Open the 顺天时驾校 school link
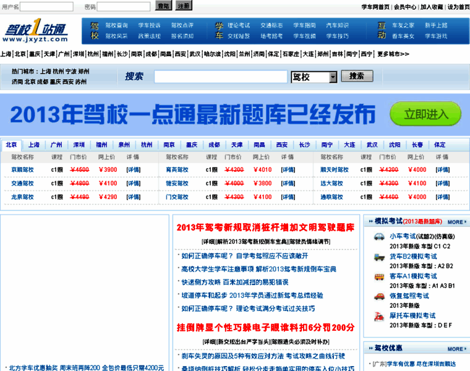The image size is (470, 371). click(x=335, y=170)
